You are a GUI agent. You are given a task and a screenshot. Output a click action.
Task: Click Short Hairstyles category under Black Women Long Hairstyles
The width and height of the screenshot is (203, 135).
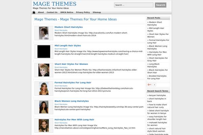[61, 104]
